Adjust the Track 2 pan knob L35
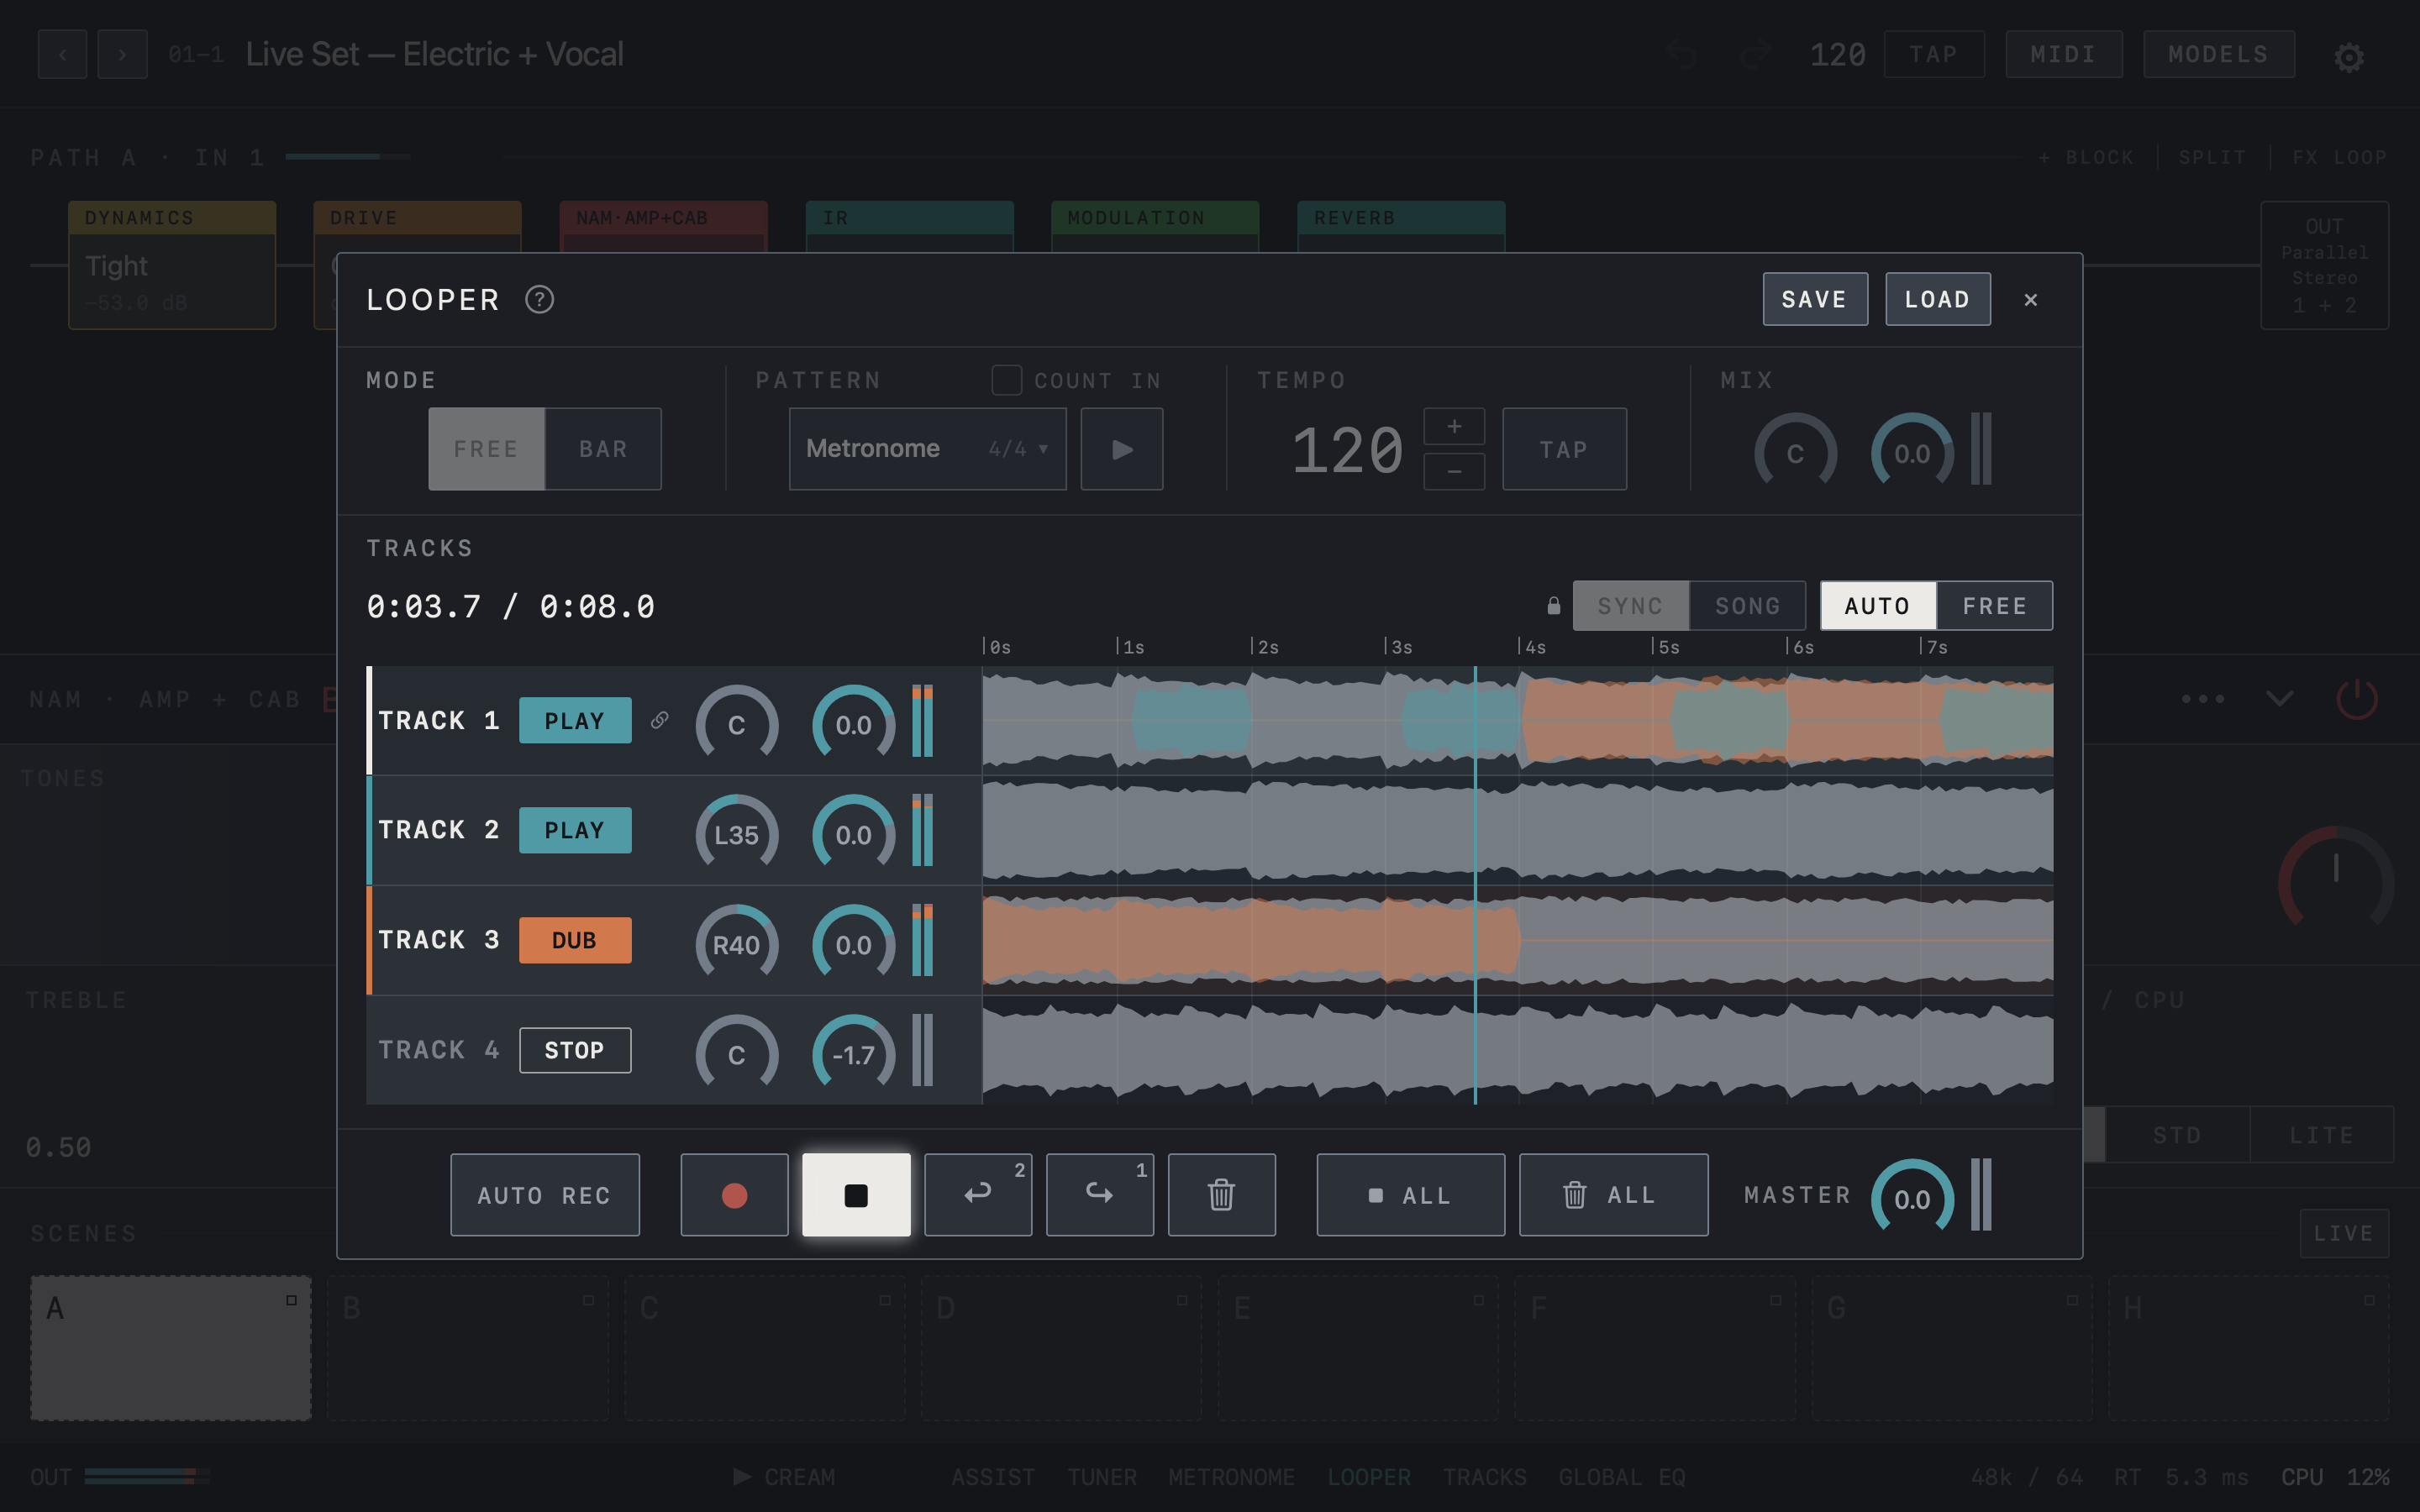This screenshot has width=2420, height=1512. coord(737,833)
